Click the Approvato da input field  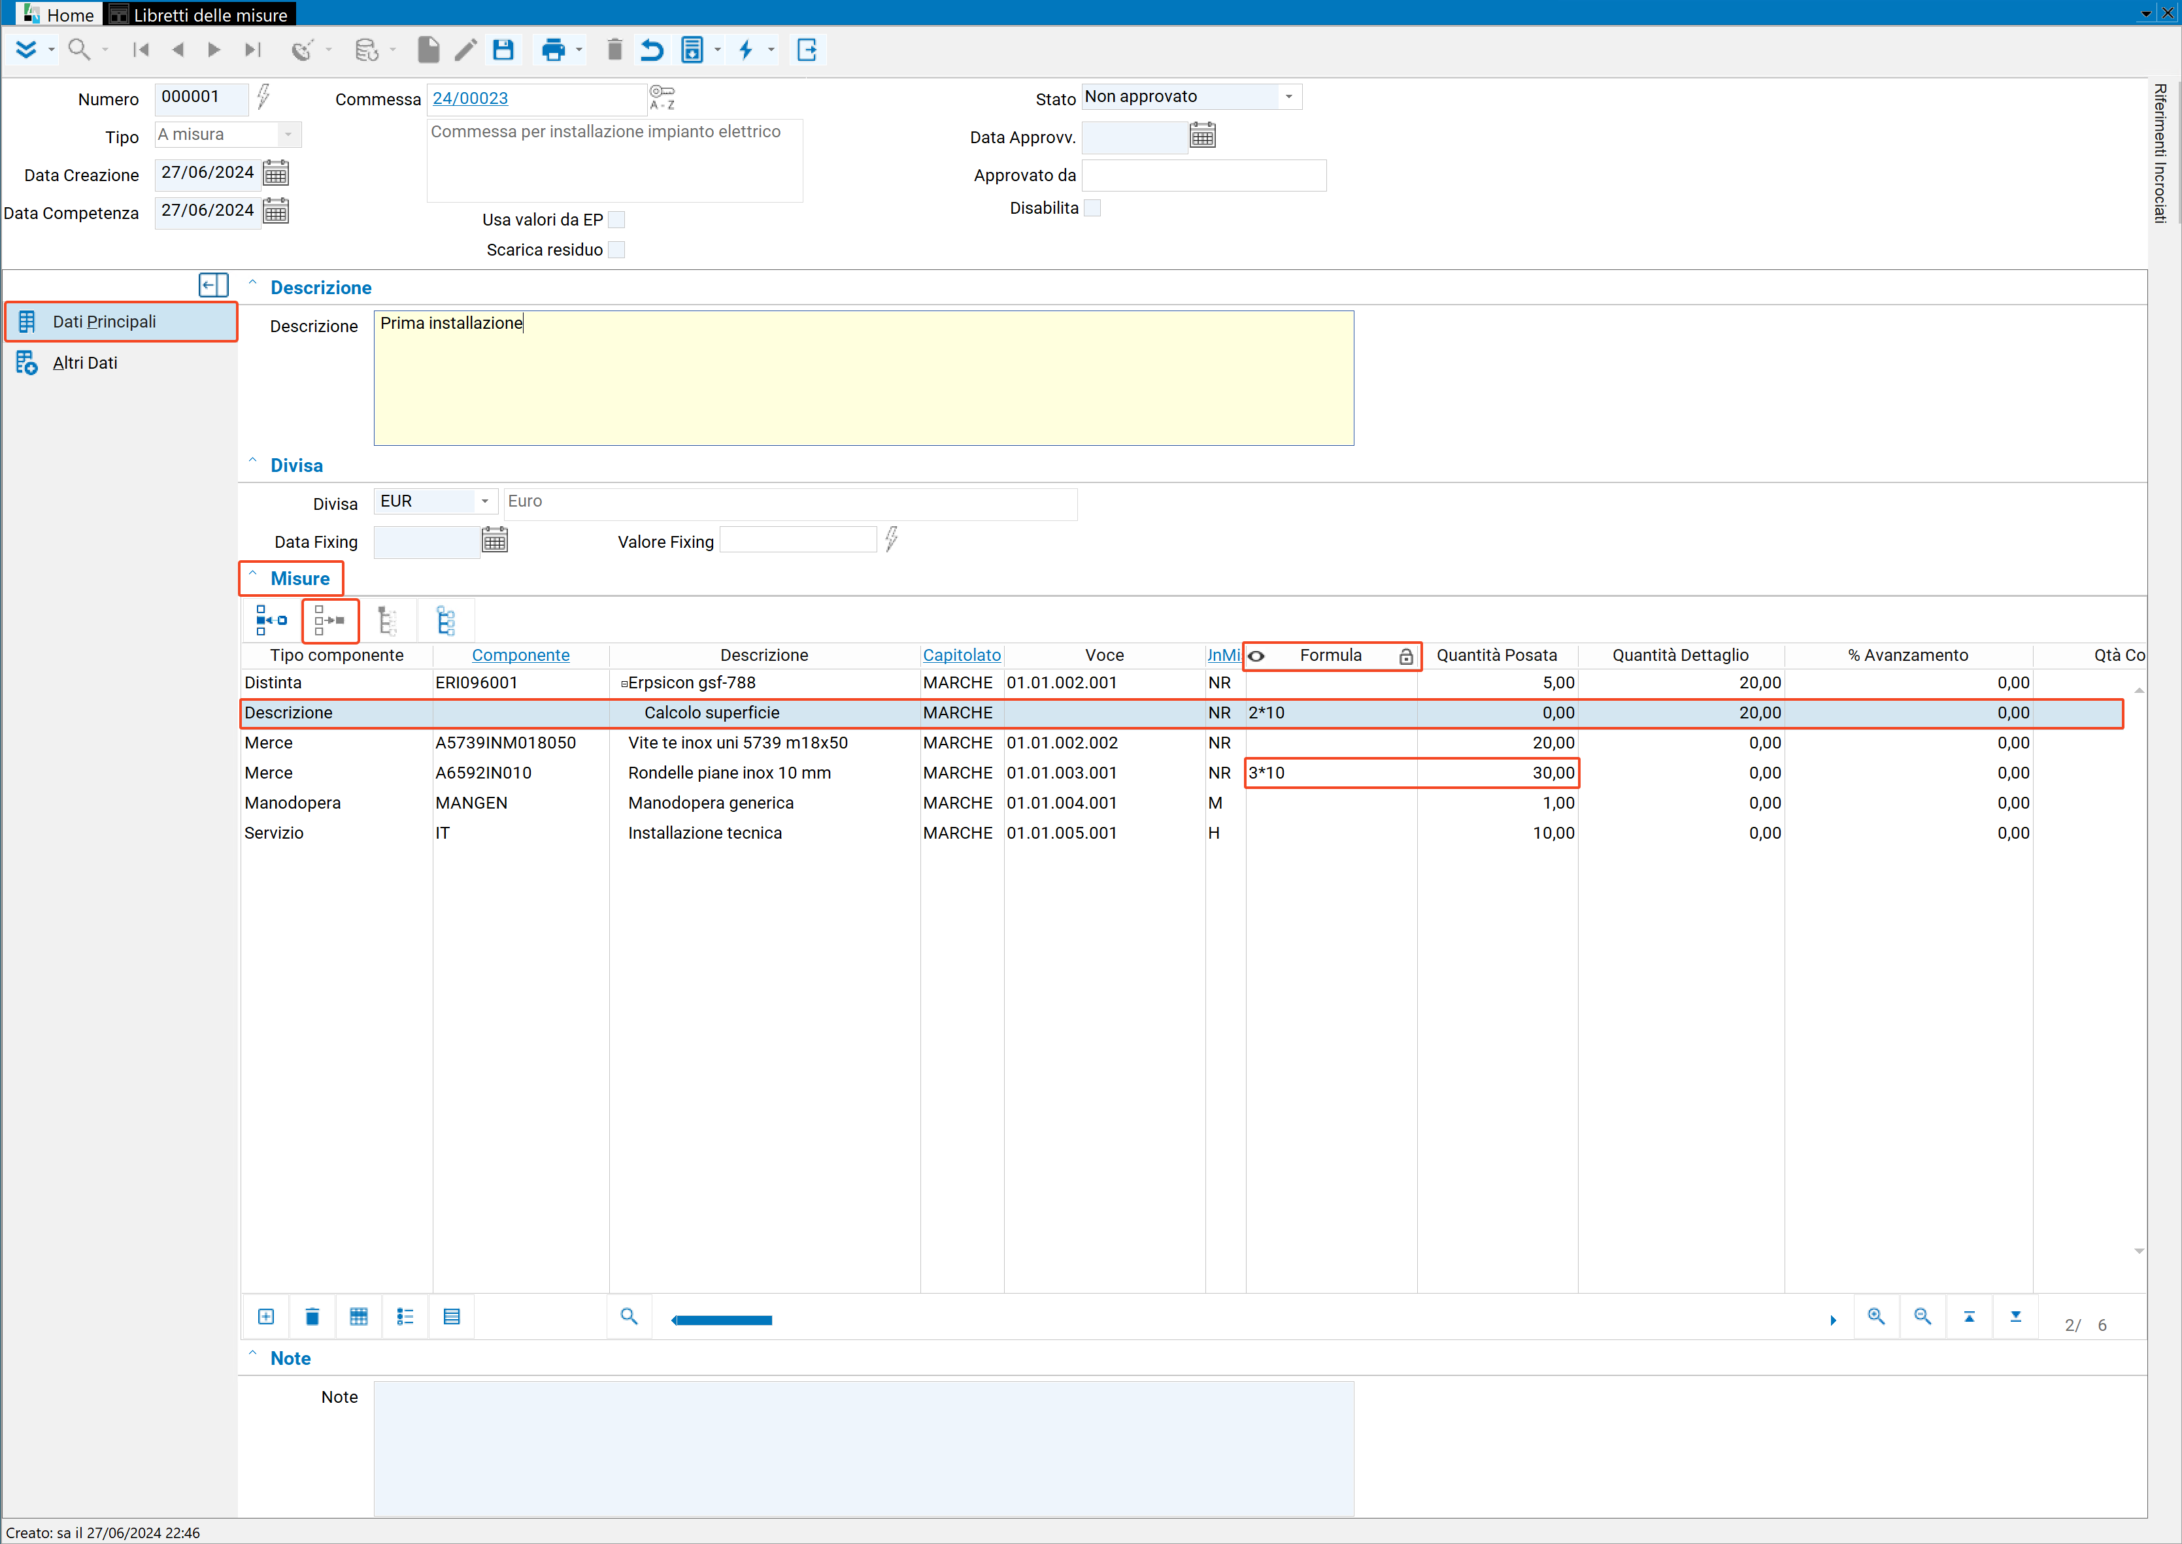[x=1203, y=175]
